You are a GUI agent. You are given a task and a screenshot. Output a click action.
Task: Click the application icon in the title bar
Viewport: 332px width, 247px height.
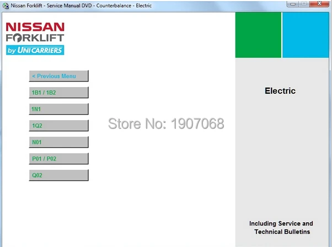tap(6, 6)
